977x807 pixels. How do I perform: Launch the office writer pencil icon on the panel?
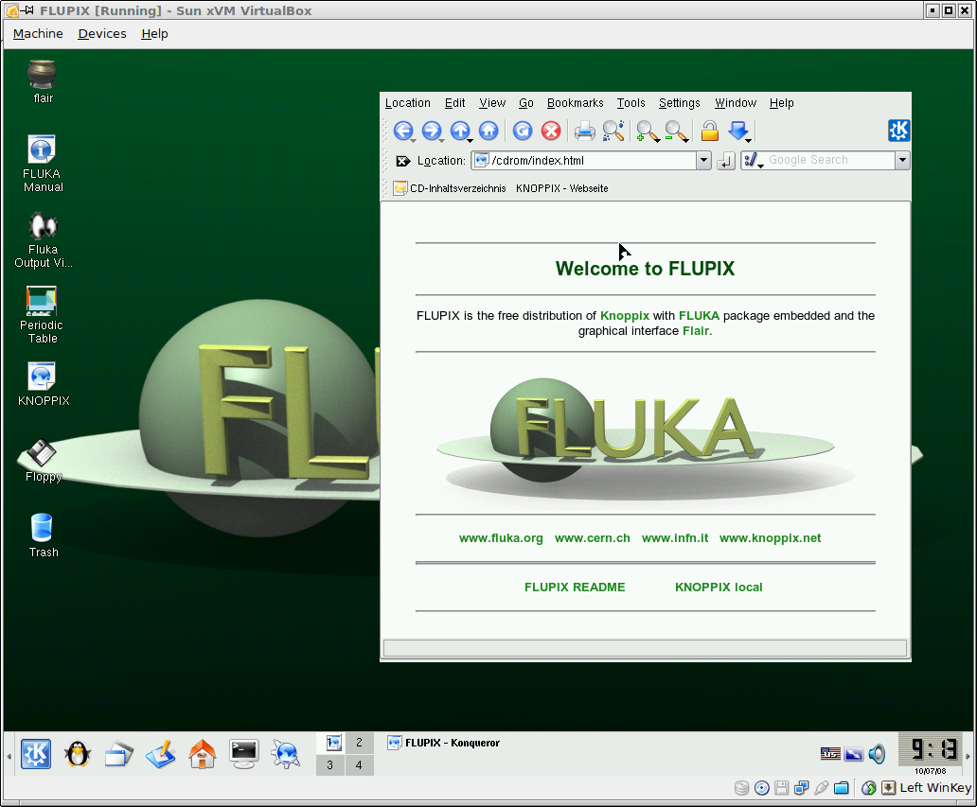pyautogui.click(x=161, y=754)
